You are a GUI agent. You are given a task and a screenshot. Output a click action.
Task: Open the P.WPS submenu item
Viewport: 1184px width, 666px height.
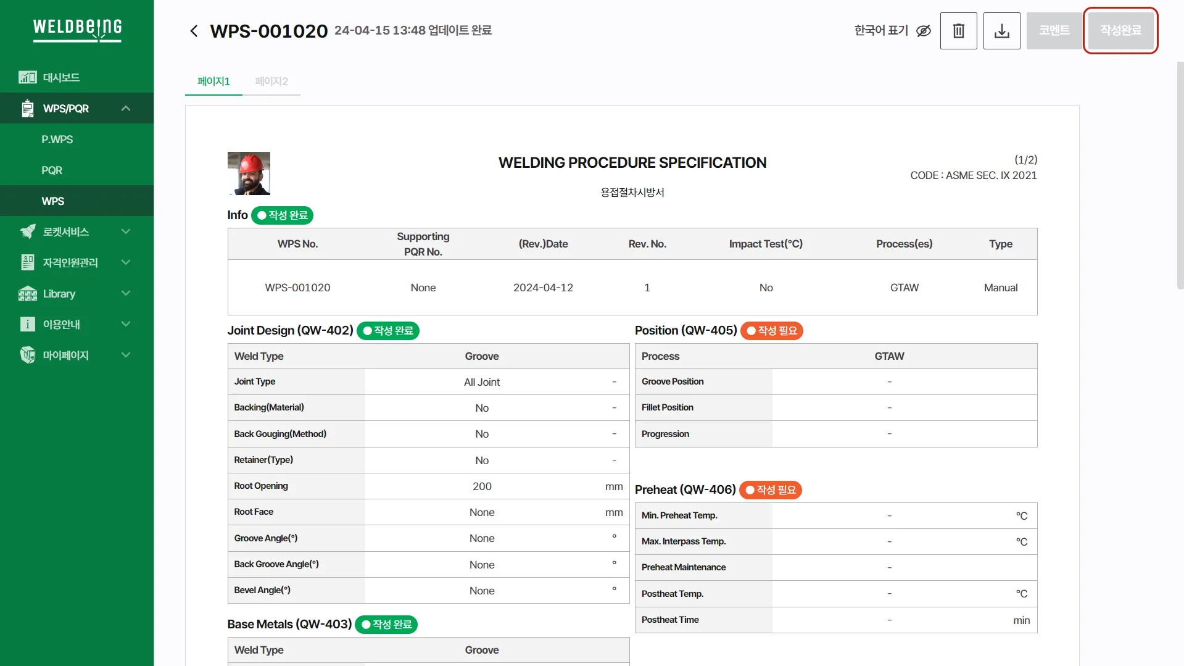click(57, 139)
